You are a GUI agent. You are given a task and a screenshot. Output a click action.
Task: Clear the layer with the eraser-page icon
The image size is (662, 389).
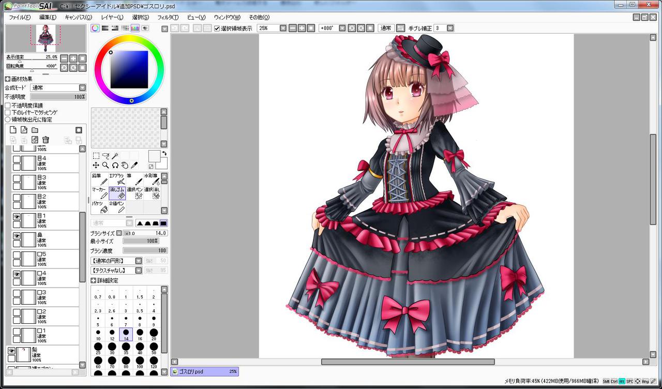click(x=35, y=140)
